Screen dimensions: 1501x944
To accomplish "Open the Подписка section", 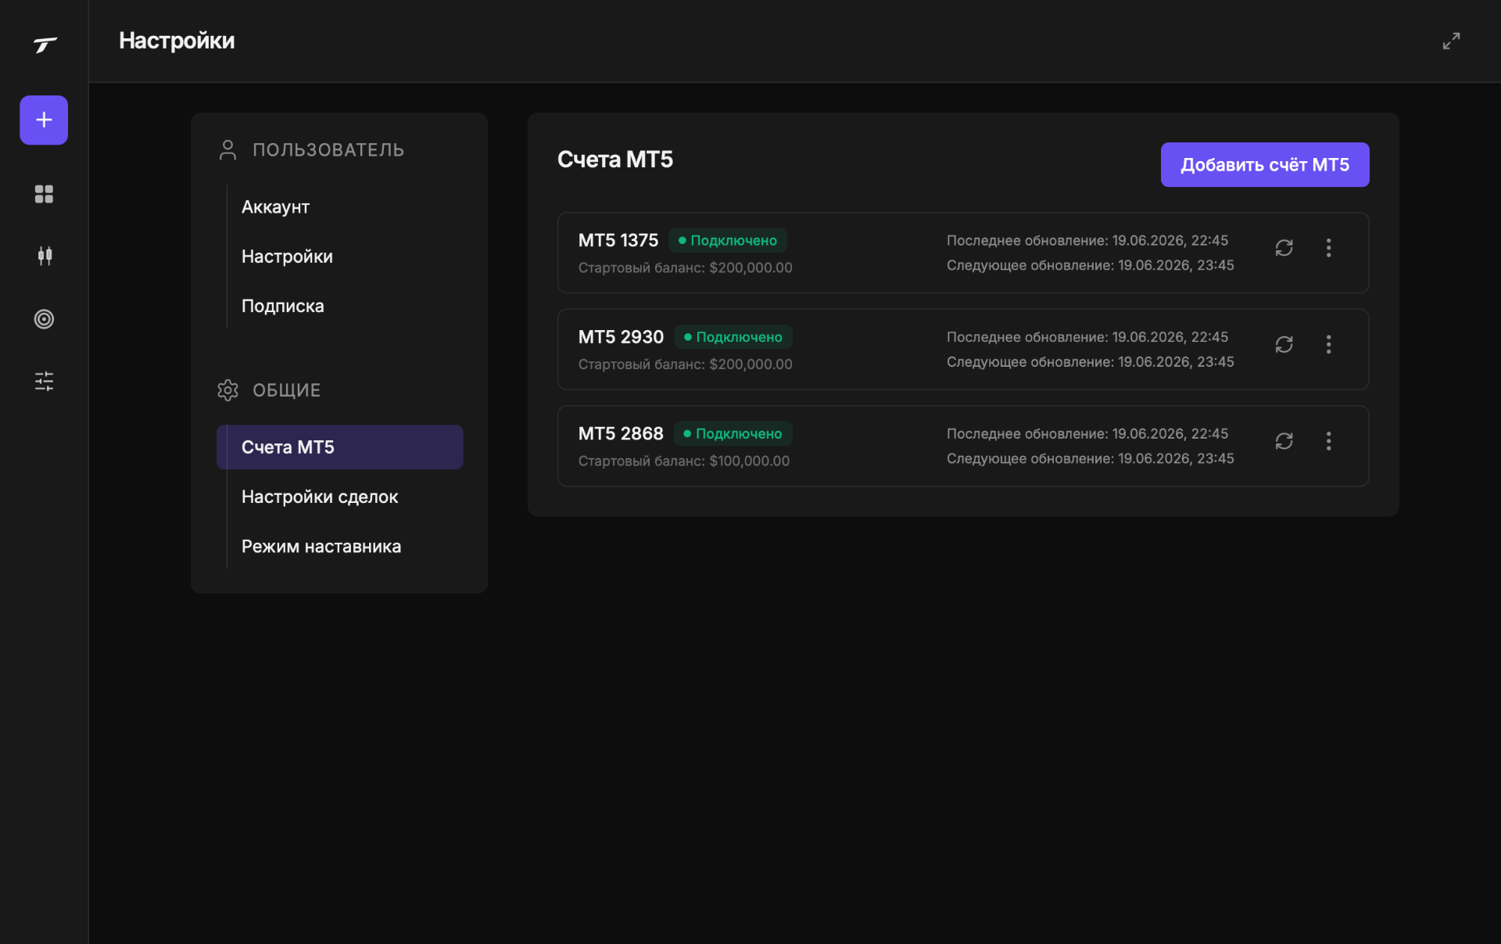I will [x=282, y=306].
